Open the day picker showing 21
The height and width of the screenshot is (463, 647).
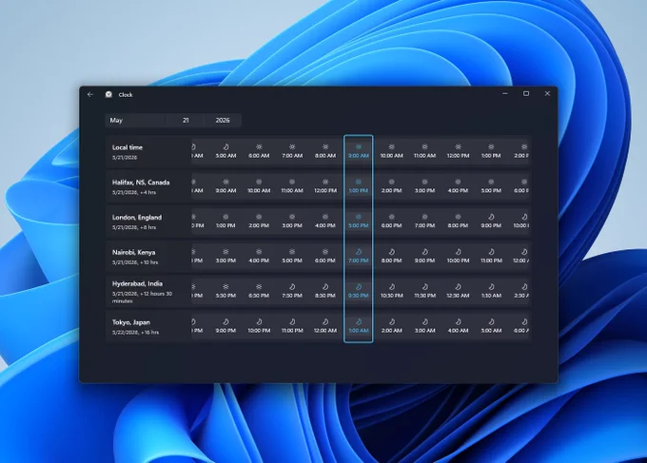tap(186, 121)
